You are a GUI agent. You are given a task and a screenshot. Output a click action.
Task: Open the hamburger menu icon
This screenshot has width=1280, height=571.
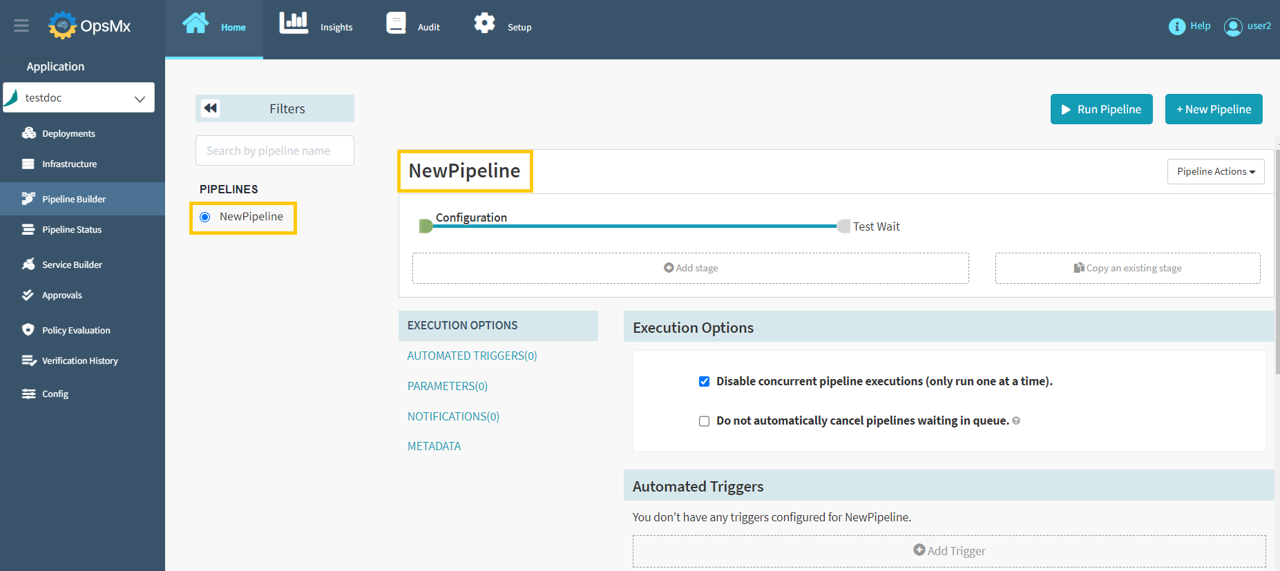(x=21, y=26)
